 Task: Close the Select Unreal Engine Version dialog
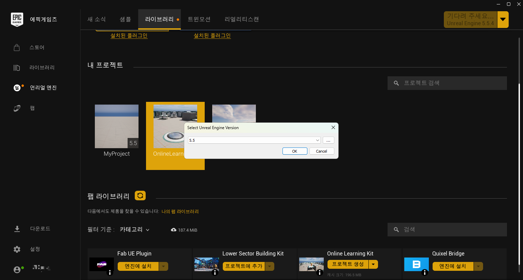click(333, 127)
